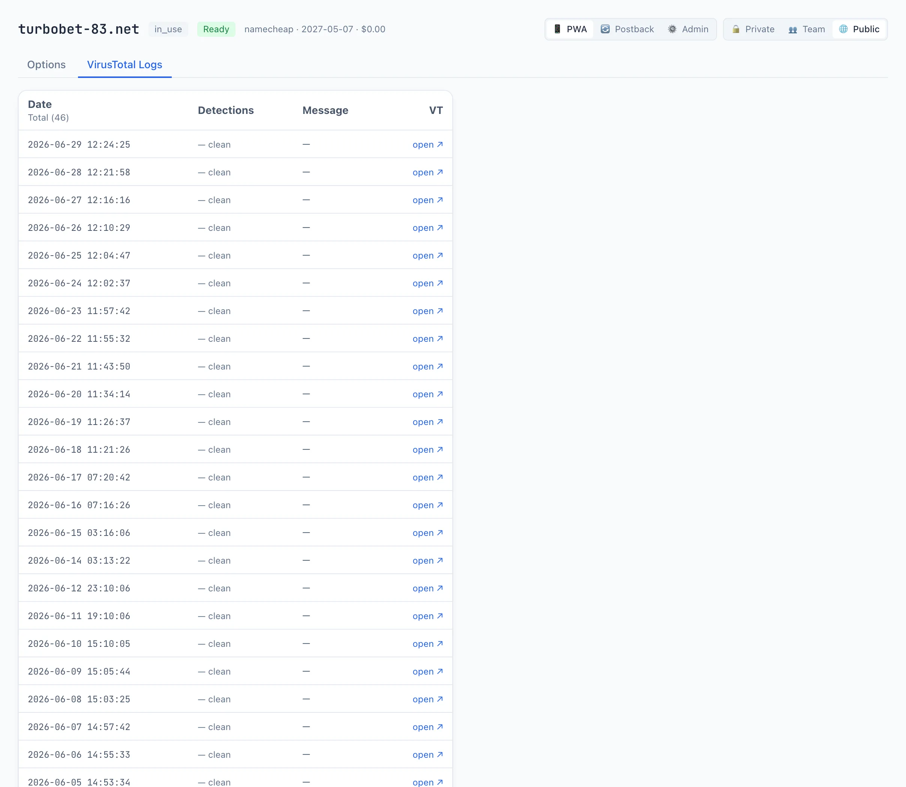The height and width of the screenshot is (787, 906).
Task: Click the date 2026-06-20 11:34:14
Action: 79,394
